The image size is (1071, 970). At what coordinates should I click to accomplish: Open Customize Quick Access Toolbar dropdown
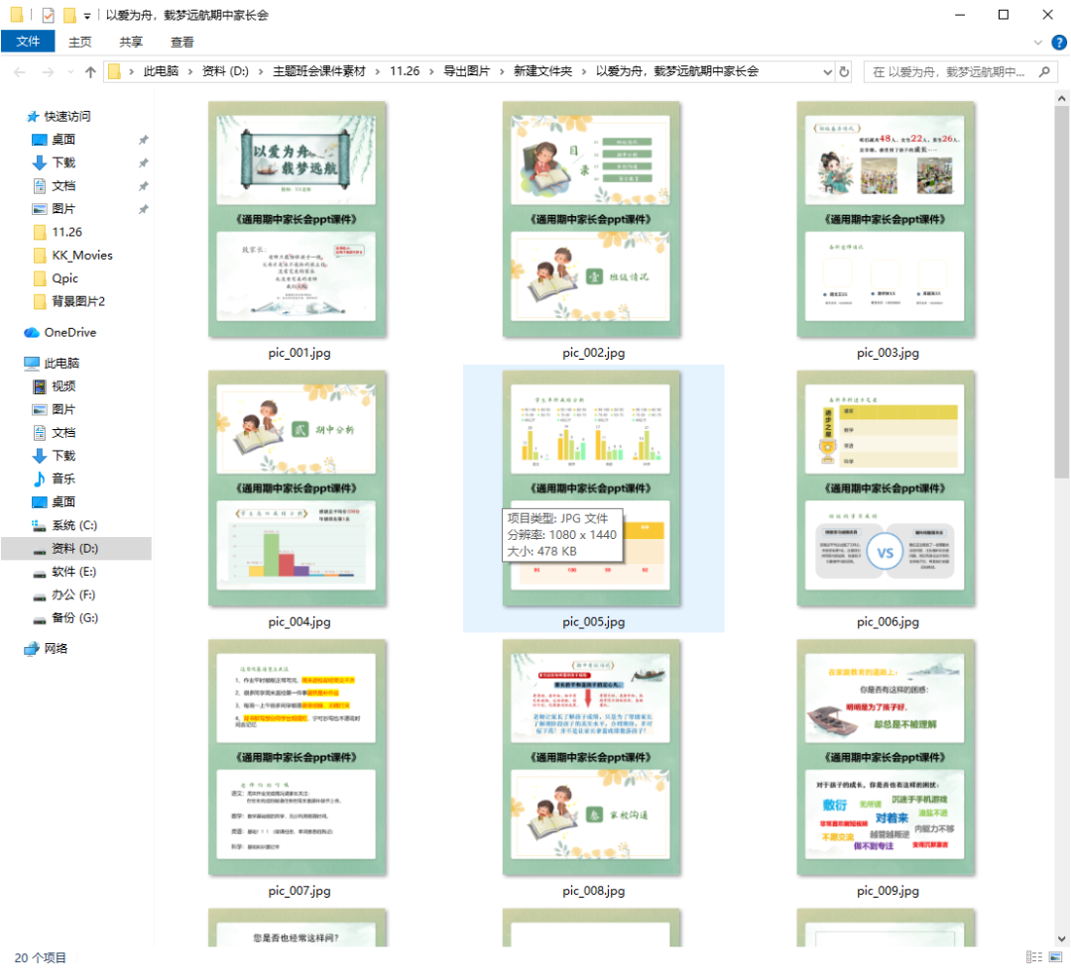tap(87, 16)
